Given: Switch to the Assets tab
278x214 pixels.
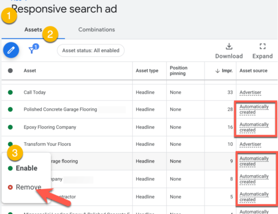Looking at the screenshot, I should point(33,29).
